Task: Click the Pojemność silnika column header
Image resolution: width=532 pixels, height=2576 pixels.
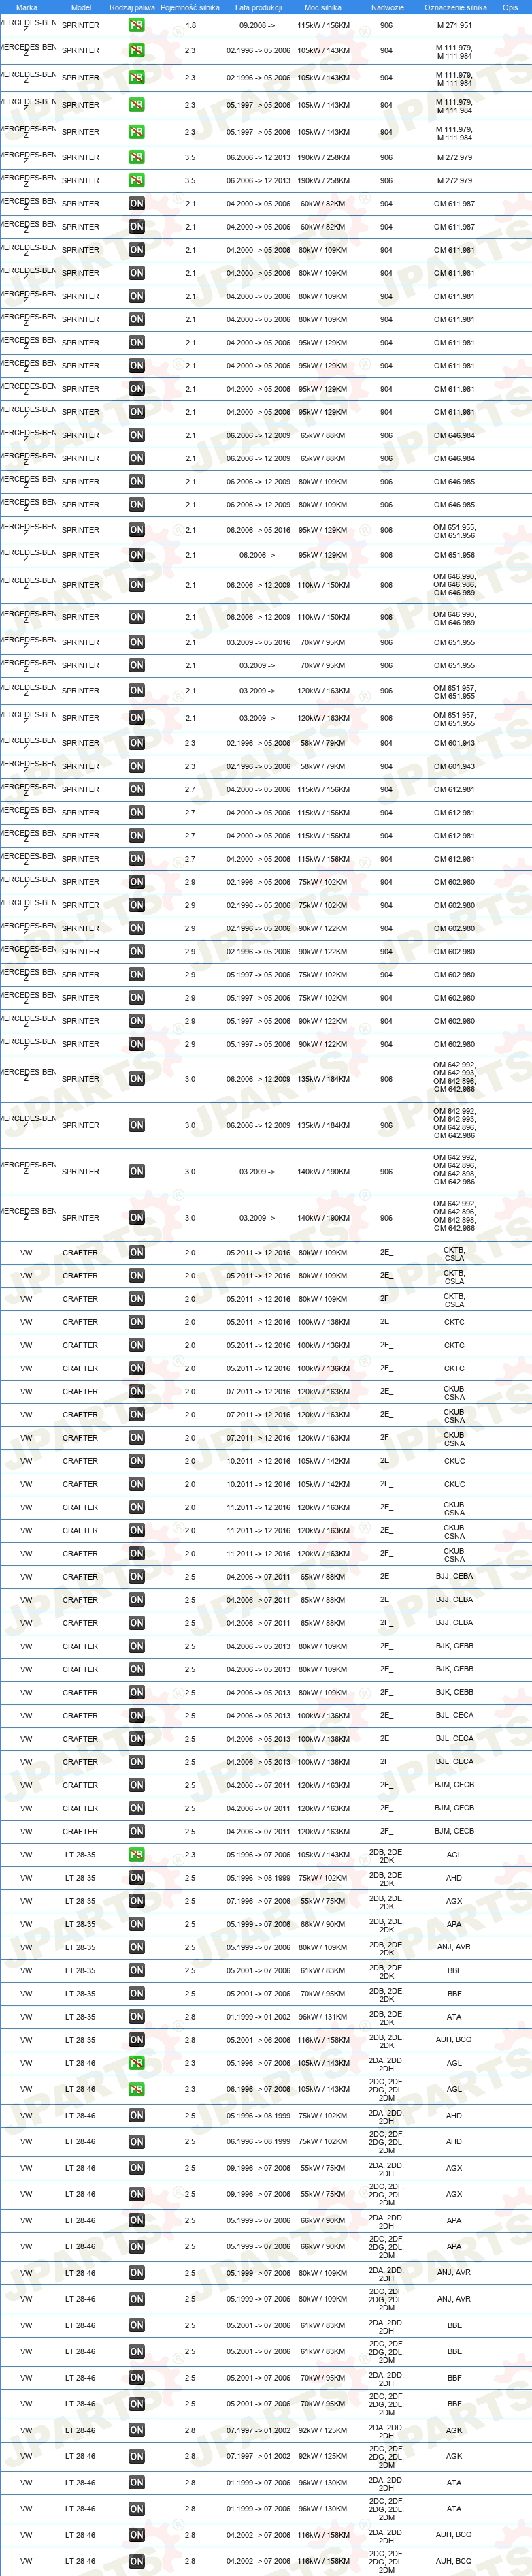Action: pyautogui.click(x=190, y=7)
